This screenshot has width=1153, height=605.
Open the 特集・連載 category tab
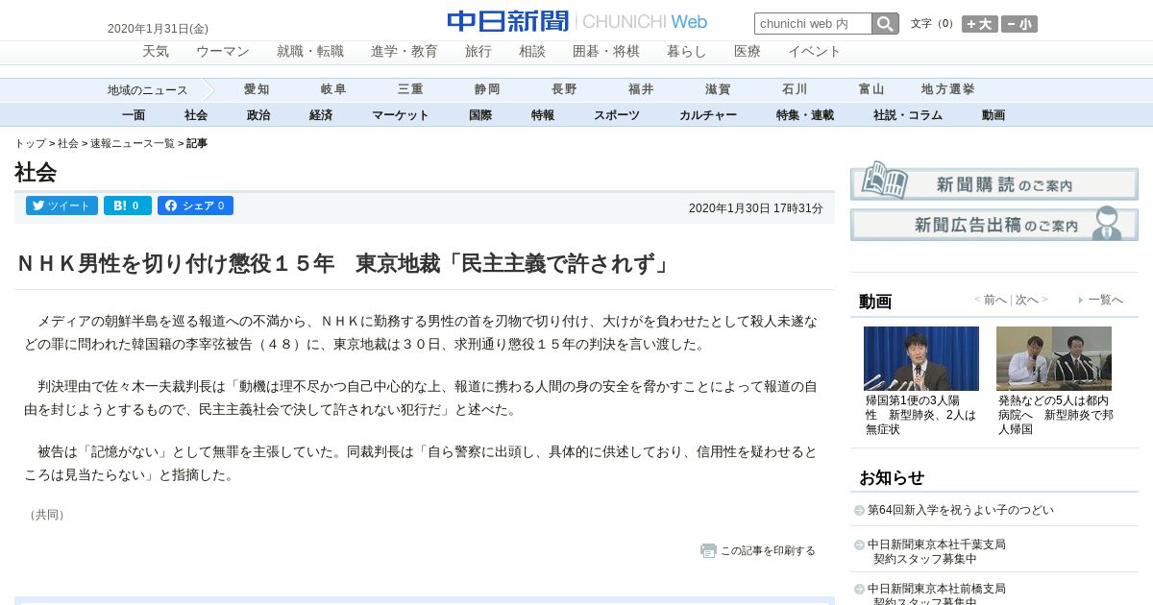tap(805, 115)
